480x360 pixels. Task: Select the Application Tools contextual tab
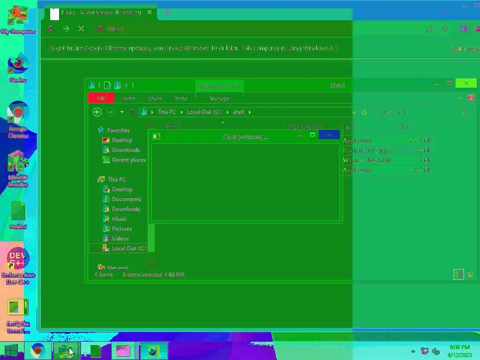[x=219, y=86]
